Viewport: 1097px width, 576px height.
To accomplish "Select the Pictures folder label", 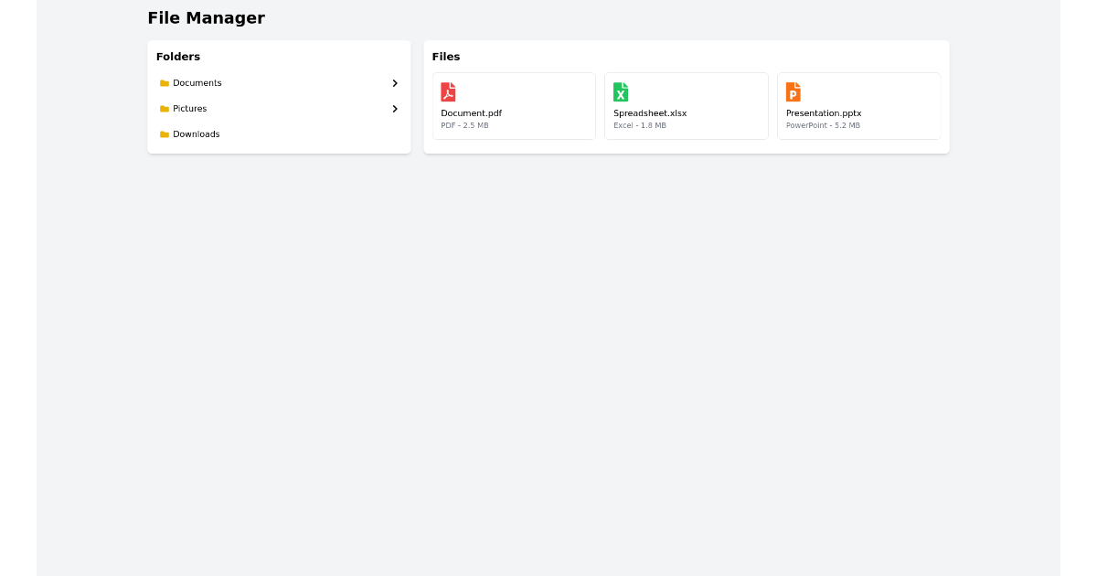I will 190,109.
